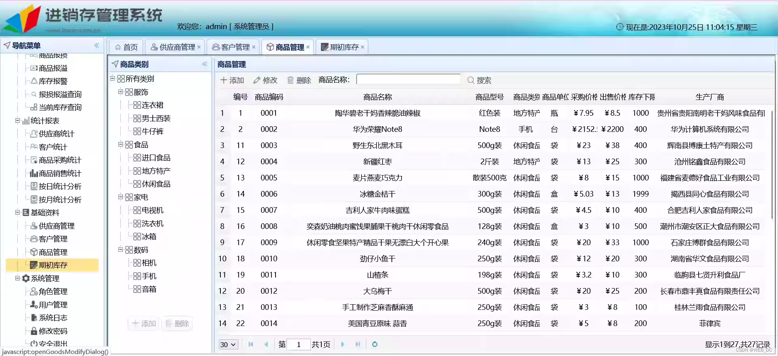Open 客户统计 in navigation menu

pyautogui.click(x=53, y=147)
